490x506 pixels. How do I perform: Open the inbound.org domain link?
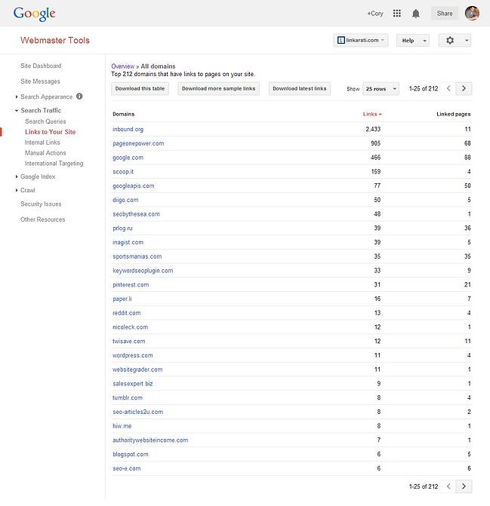(128, 130)
